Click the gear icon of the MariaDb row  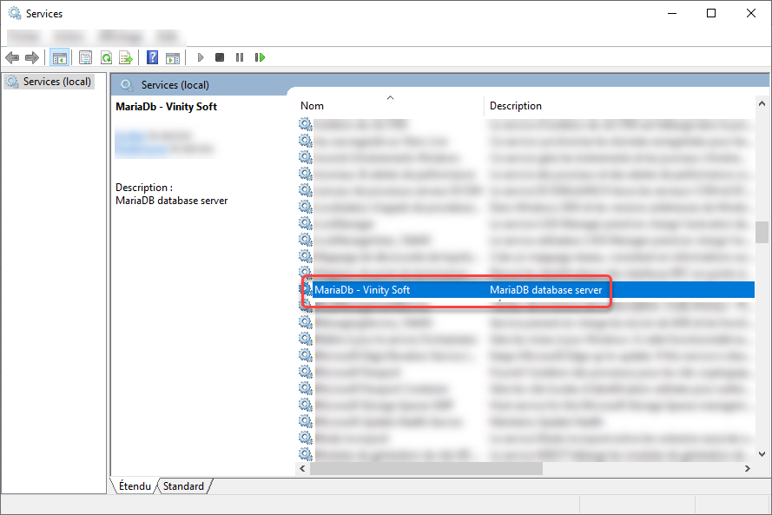point(306,289)
